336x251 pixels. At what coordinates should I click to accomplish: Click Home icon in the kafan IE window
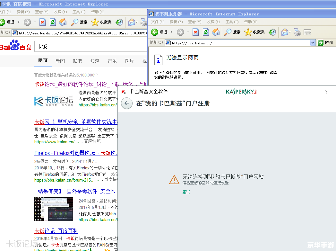coord(216,32)
